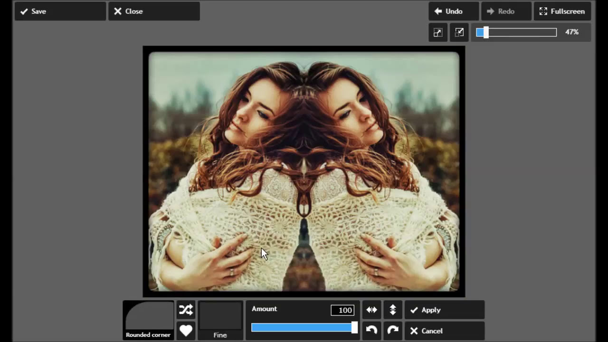
Task: Enter Fullscreen mode
Action: click(x=562, y=11)
